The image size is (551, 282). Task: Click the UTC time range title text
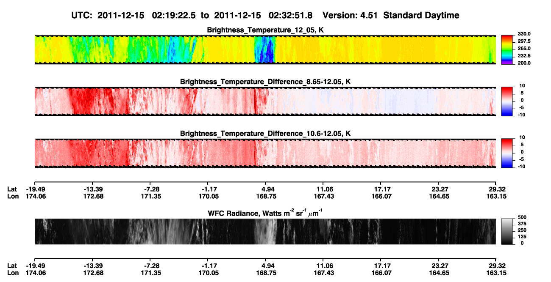[x=193, y=15]
